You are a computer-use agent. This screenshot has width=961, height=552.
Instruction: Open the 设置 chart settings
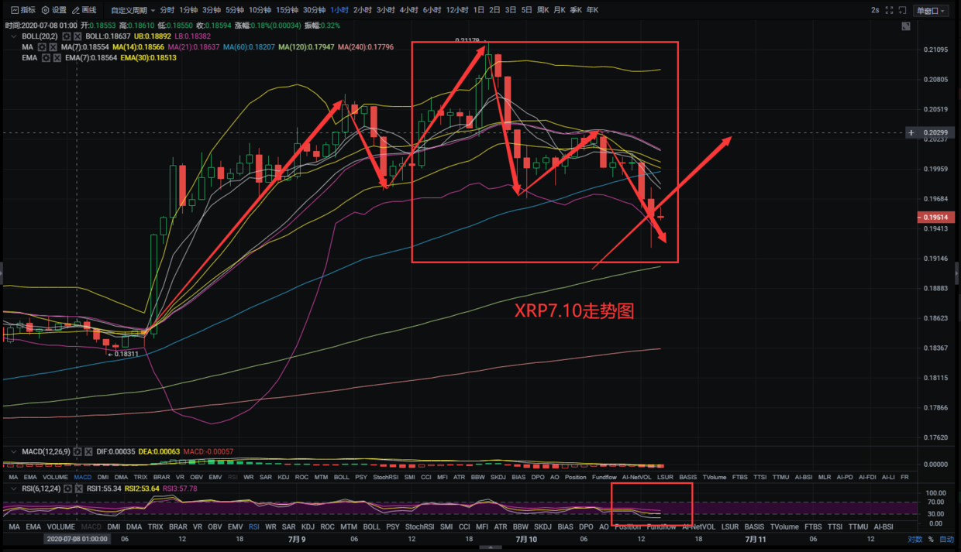54,10
